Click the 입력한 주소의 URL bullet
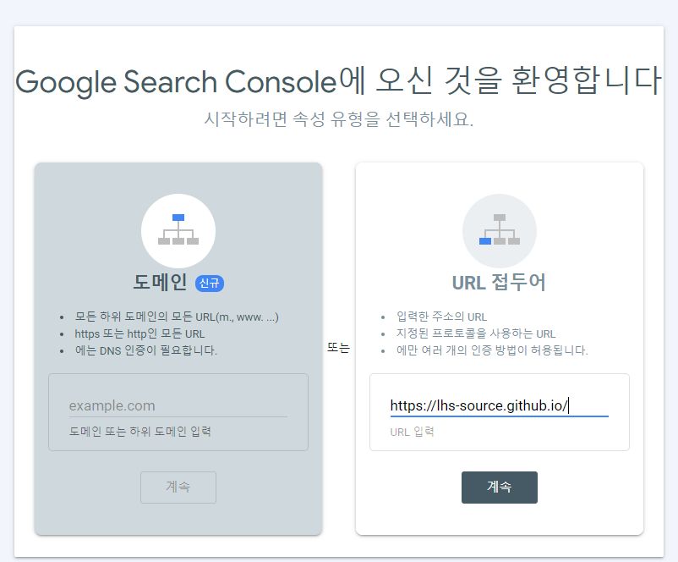This screenshot has height=562, width=678. tap(441, 317)
